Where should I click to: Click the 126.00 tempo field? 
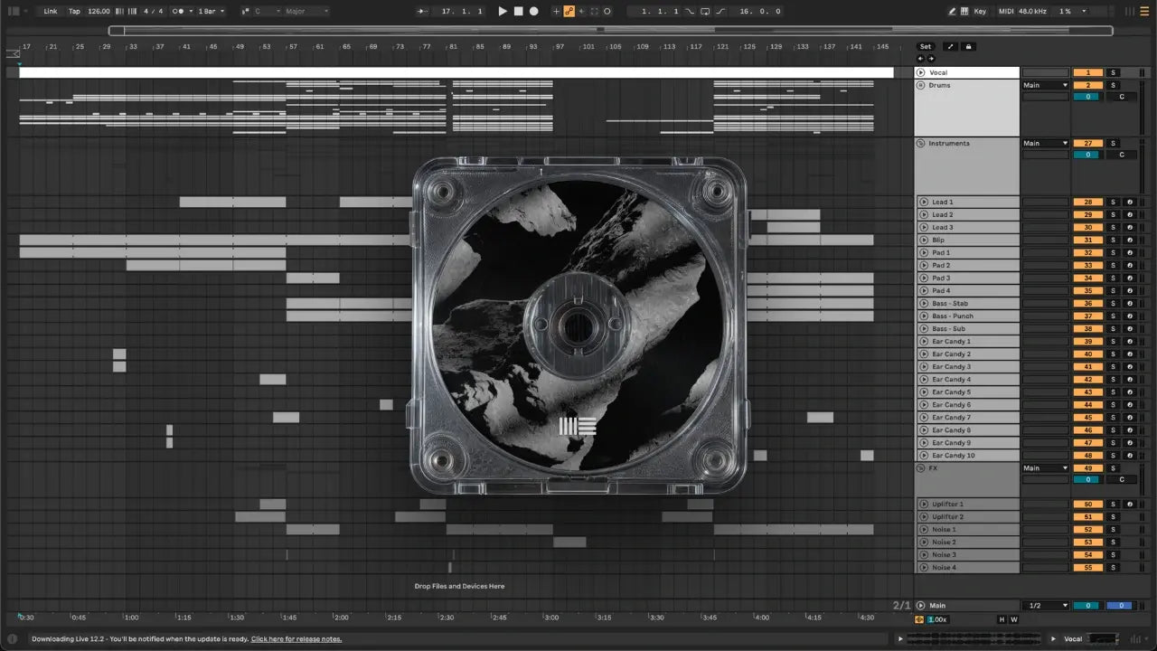[x=99, y=11]
